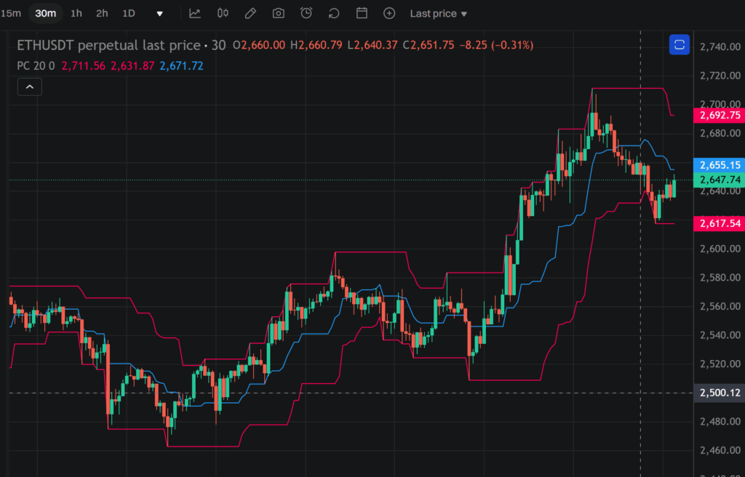
Task: Select the pencil drawing tool
Action: [250, 13]
